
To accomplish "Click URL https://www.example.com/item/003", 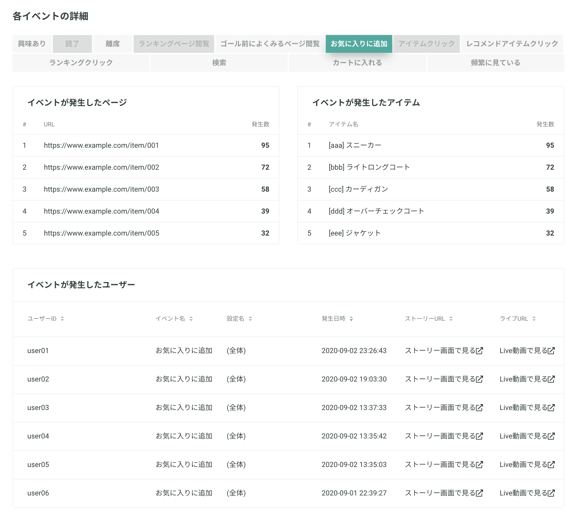I will click(x=101, y=189).
